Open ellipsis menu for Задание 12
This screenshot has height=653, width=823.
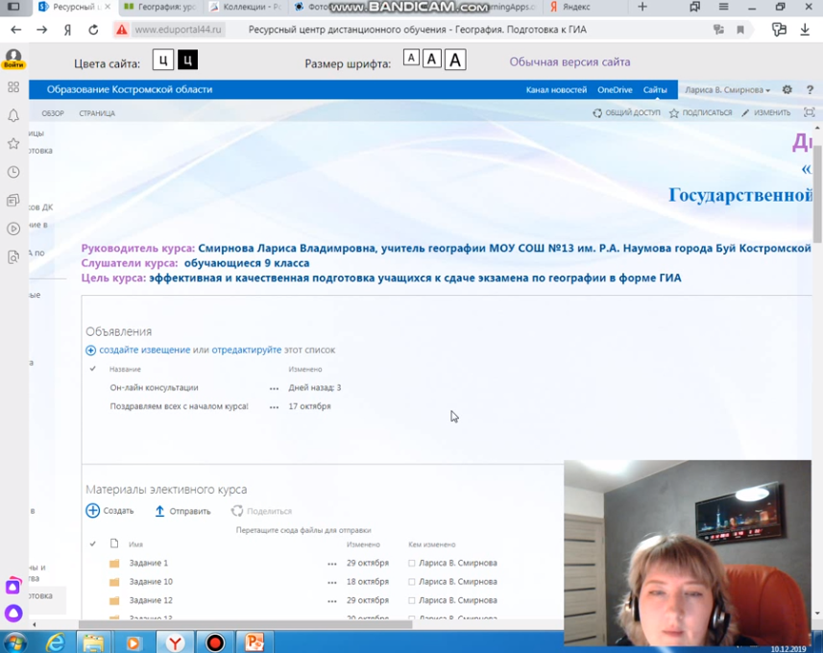(x=331, y=601)
